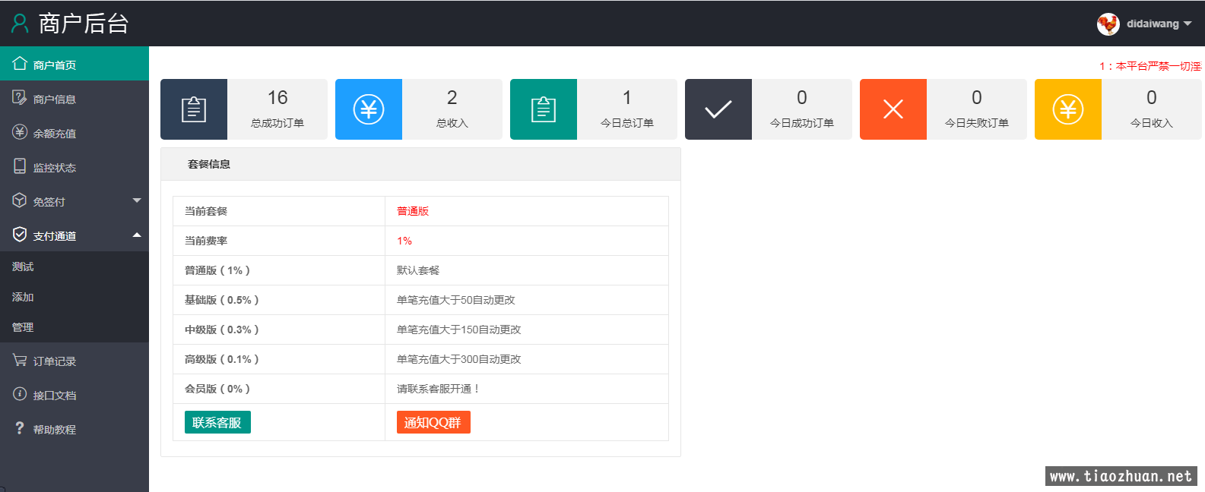Click the 会员版 ( 0% ) row label
1205x492 pixels.
[x=217, y=389]
